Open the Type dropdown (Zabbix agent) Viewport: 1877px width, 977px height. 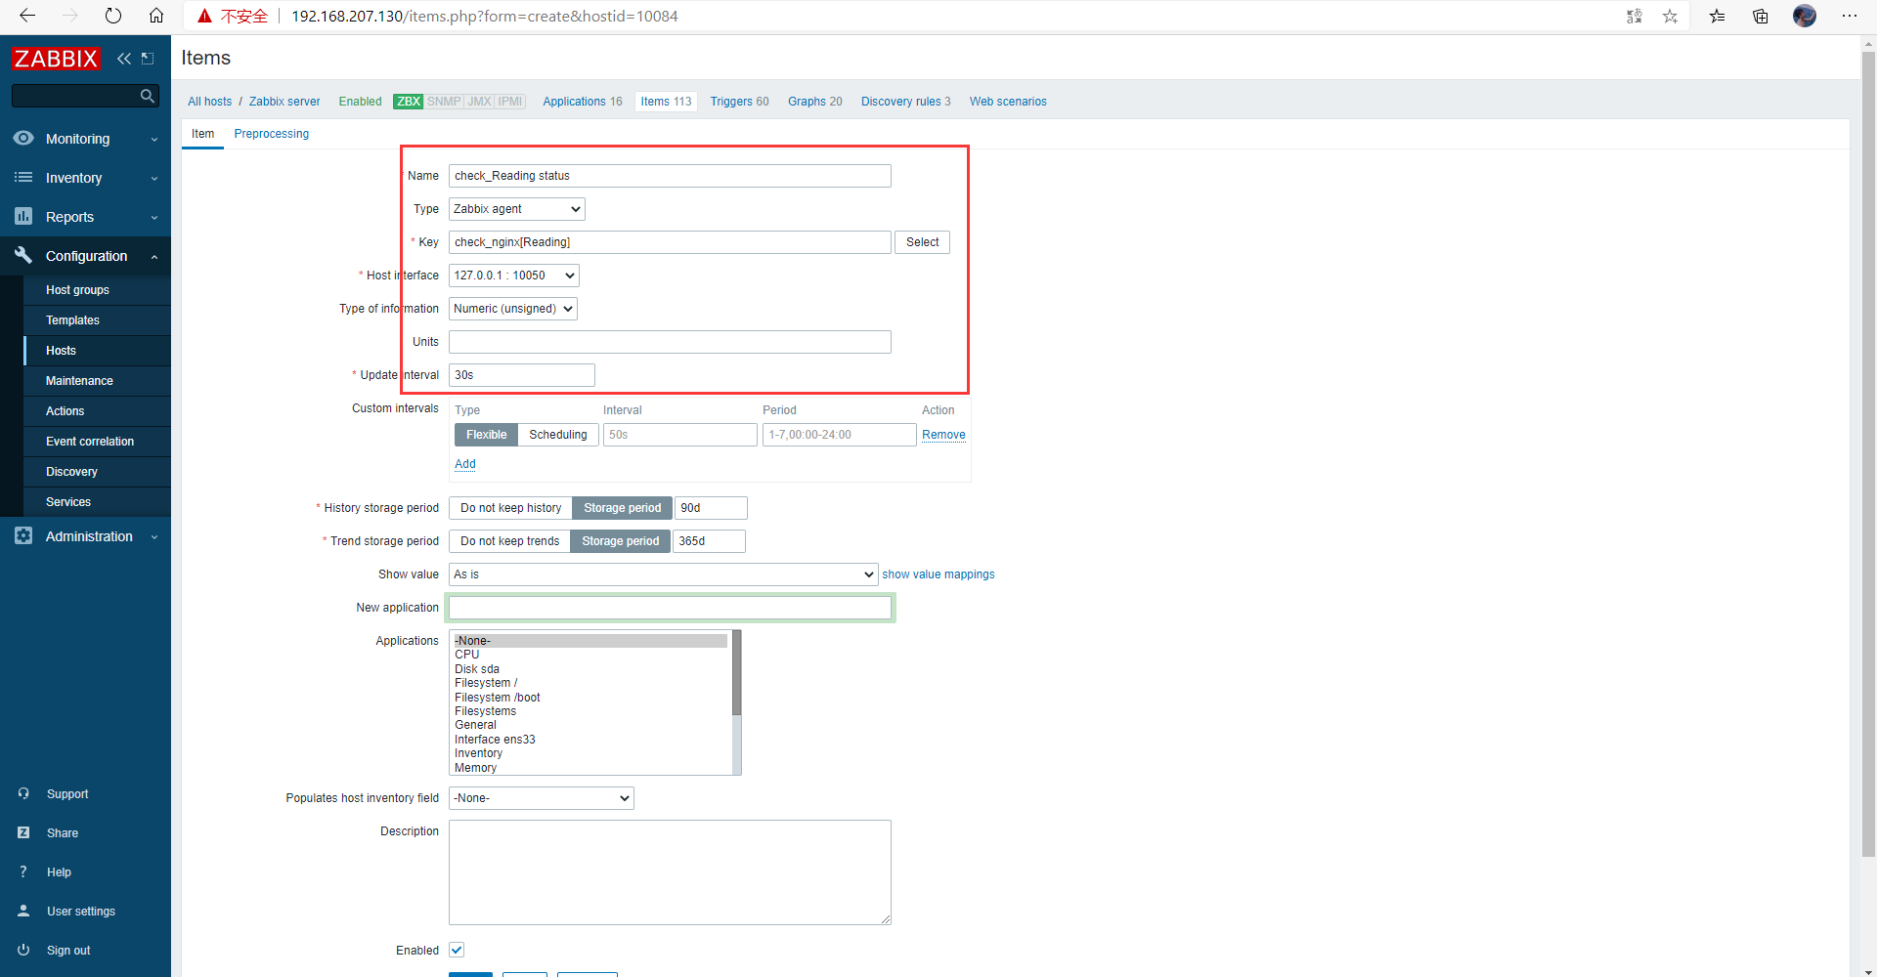[x=517, y=209]
